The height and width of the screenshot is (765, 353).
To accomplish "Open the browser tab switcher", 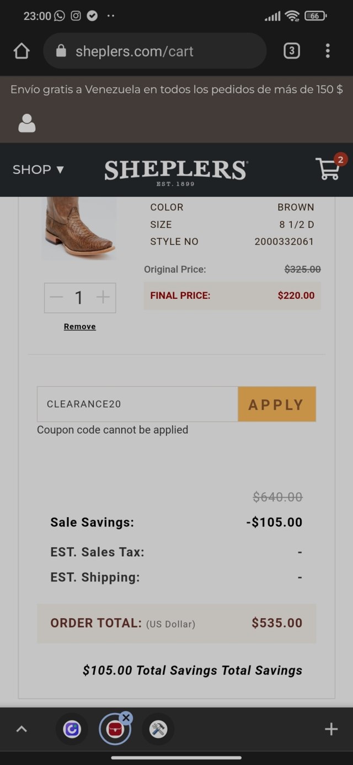I will [291, 51].
